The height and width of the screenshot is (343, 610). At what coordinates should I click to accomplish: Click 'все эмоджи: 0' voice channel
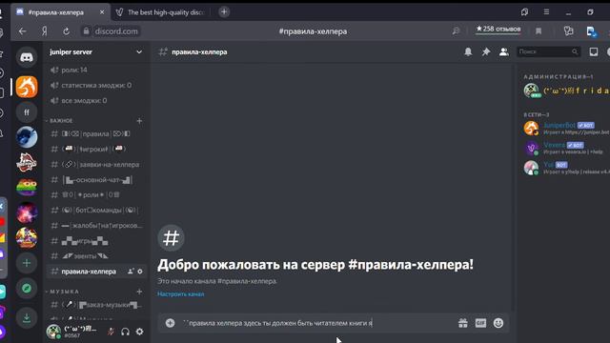(x=95, y=100)
